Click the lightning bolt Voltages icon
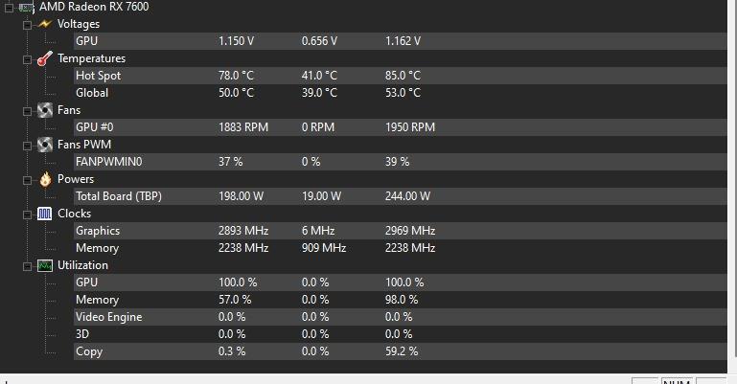This screenshot has height=384, width=737. [45, 24]
